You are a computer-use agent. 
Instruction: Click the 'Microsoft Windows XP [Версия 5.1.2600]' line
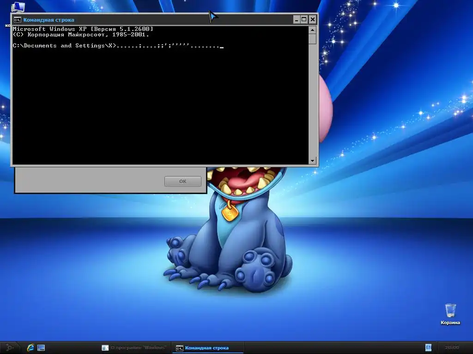click(83, 29)
